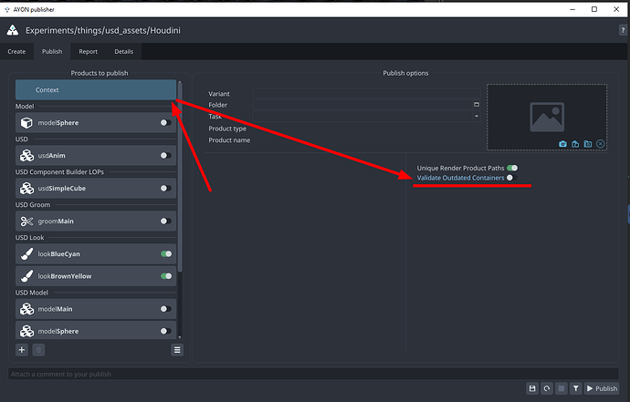The image size is (630, 402).
Task: Click the products list scrollbar
Action: click(x=180, y=177)
